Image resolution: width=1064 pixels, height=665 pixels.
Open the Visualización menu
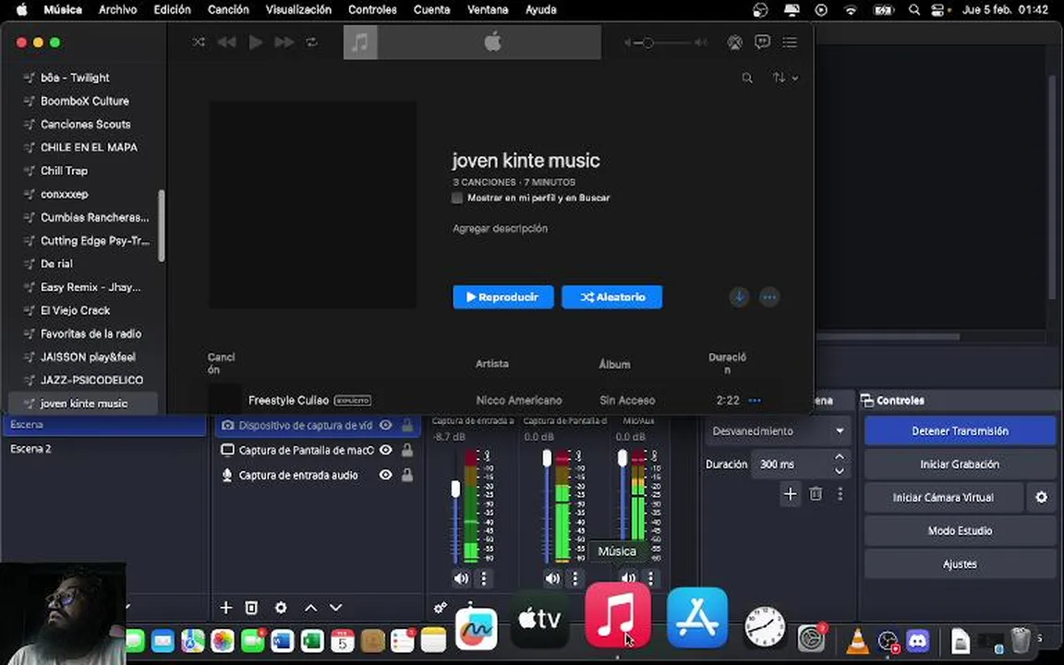point(298,9)
